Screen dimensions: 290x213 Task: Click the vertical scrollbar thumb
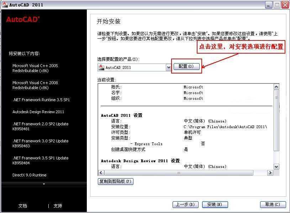click(276, 120)
